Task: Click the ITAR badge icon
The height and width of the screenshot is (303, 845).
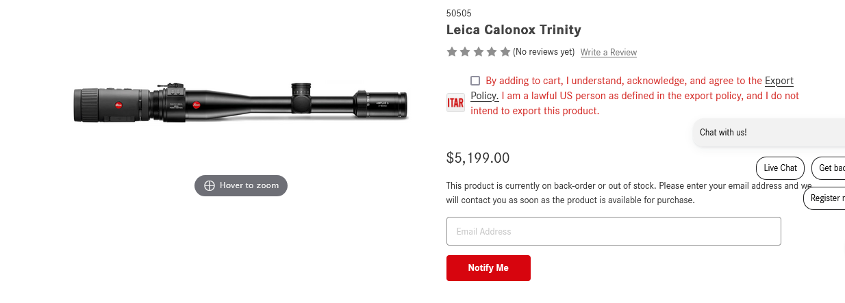Action: tap(455, 103)
